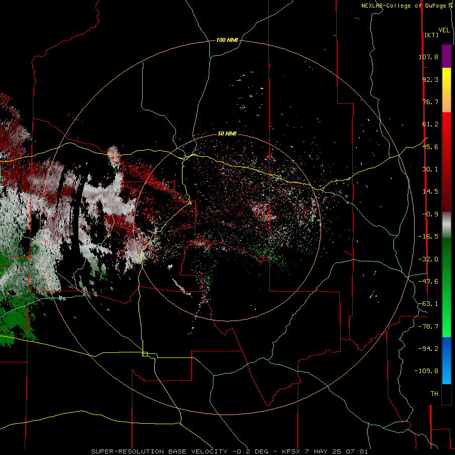Select the -32.0 legend value
This screenshot has height=455, width=455.
428,259
